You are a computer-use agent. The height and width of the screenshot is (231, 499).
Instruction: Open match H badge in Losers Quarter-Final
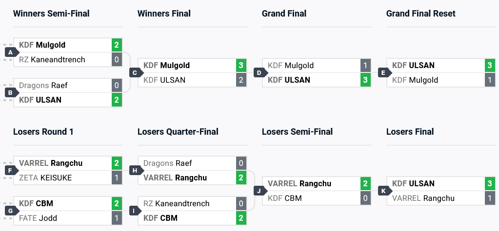coord(134,170)
